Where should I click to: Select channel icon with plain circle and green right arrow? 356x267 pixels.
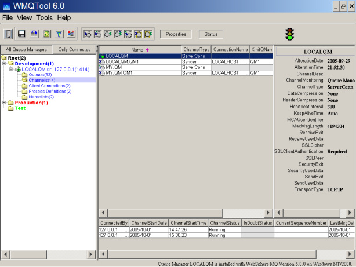[108, 34]
